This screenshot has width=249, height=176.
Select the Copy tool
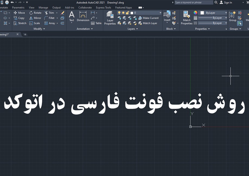pos(19,18)
